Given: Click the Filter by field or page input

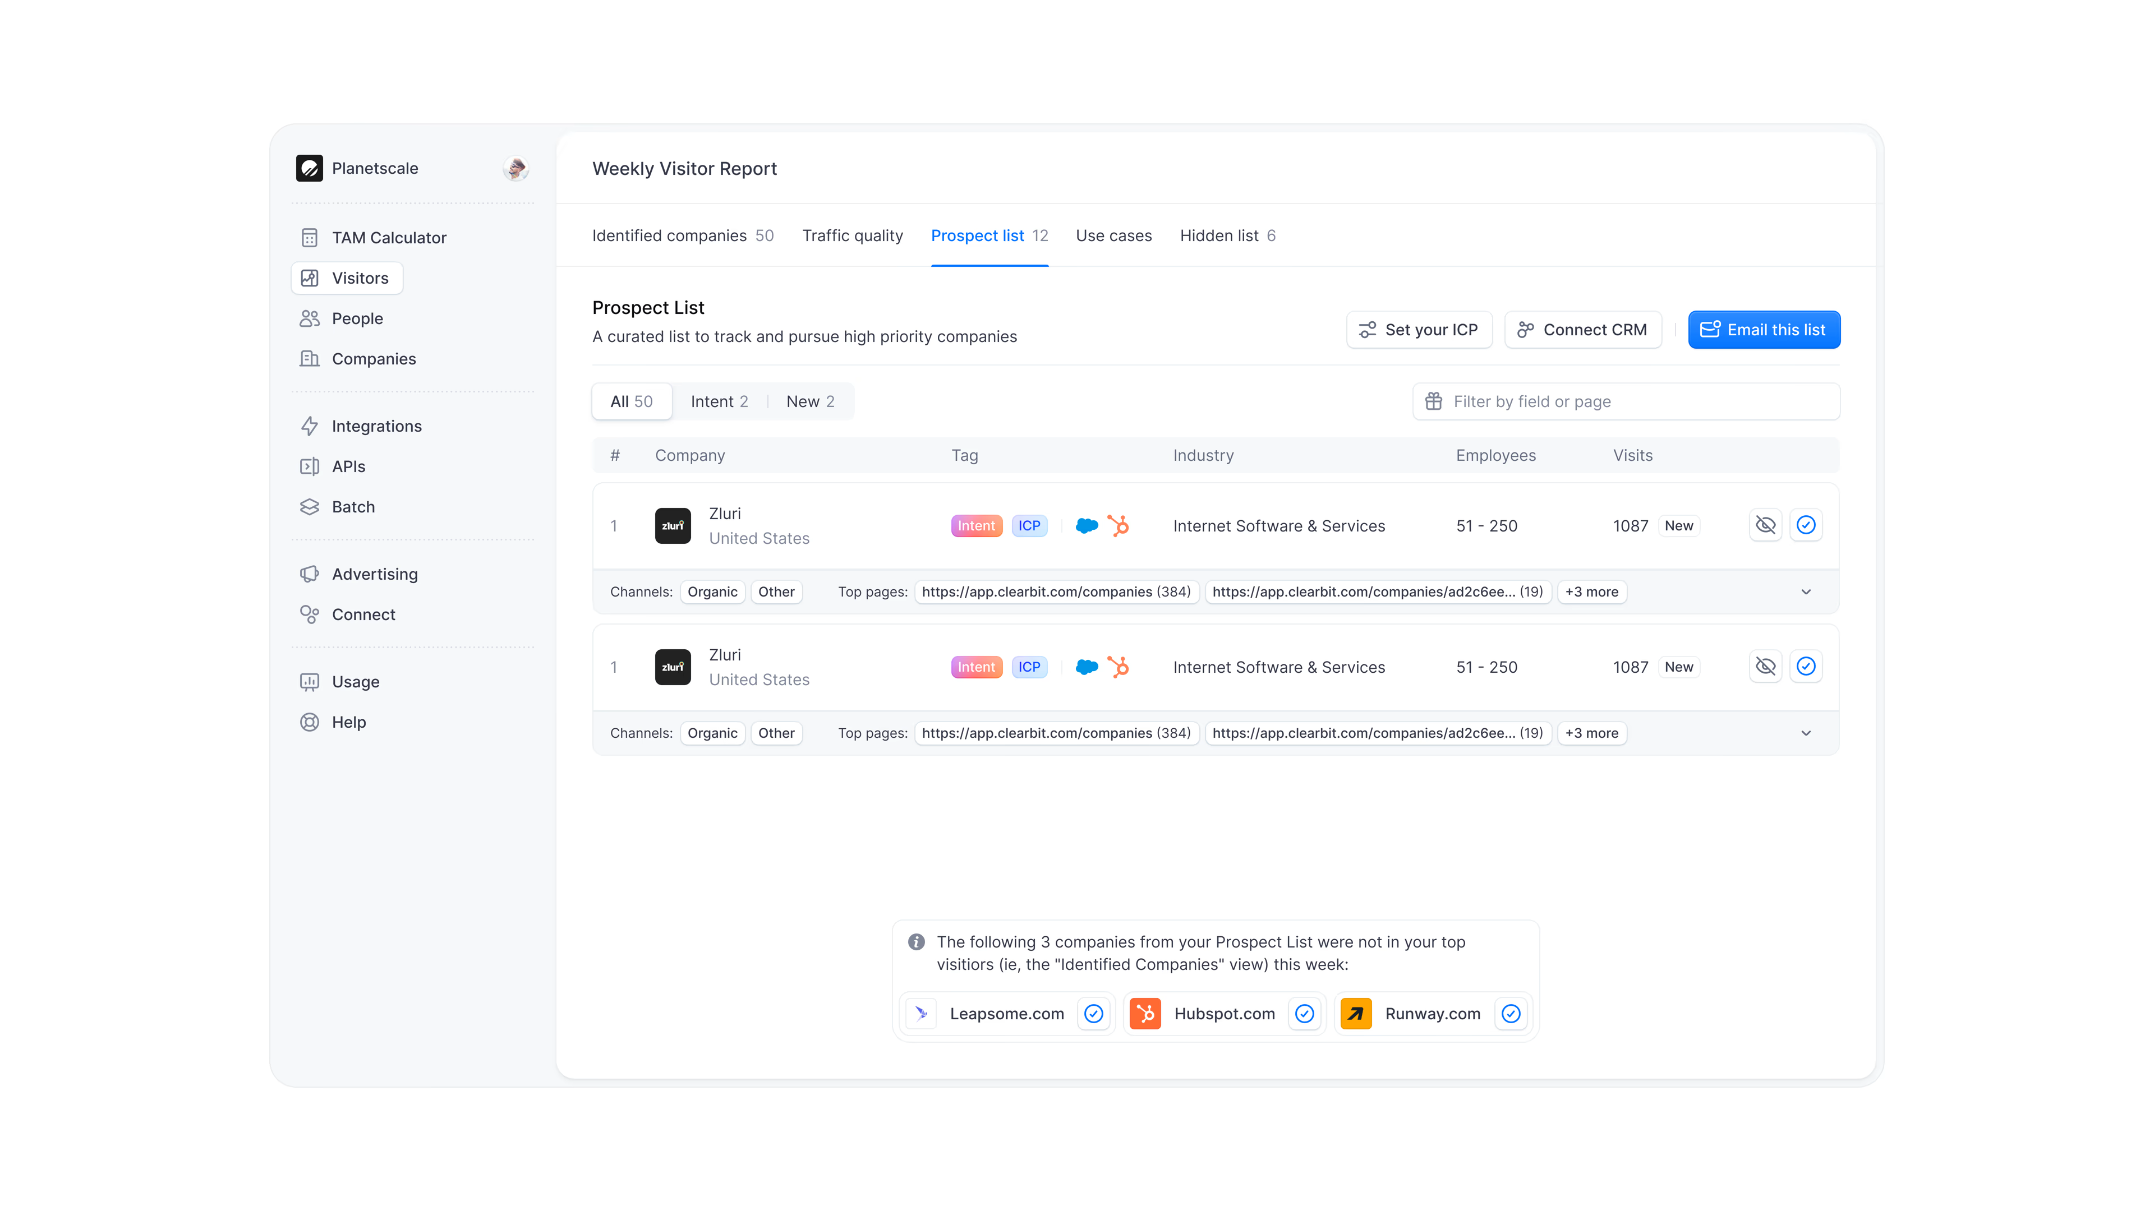Looking at the screenshot, I should [x=1626, y=401].
